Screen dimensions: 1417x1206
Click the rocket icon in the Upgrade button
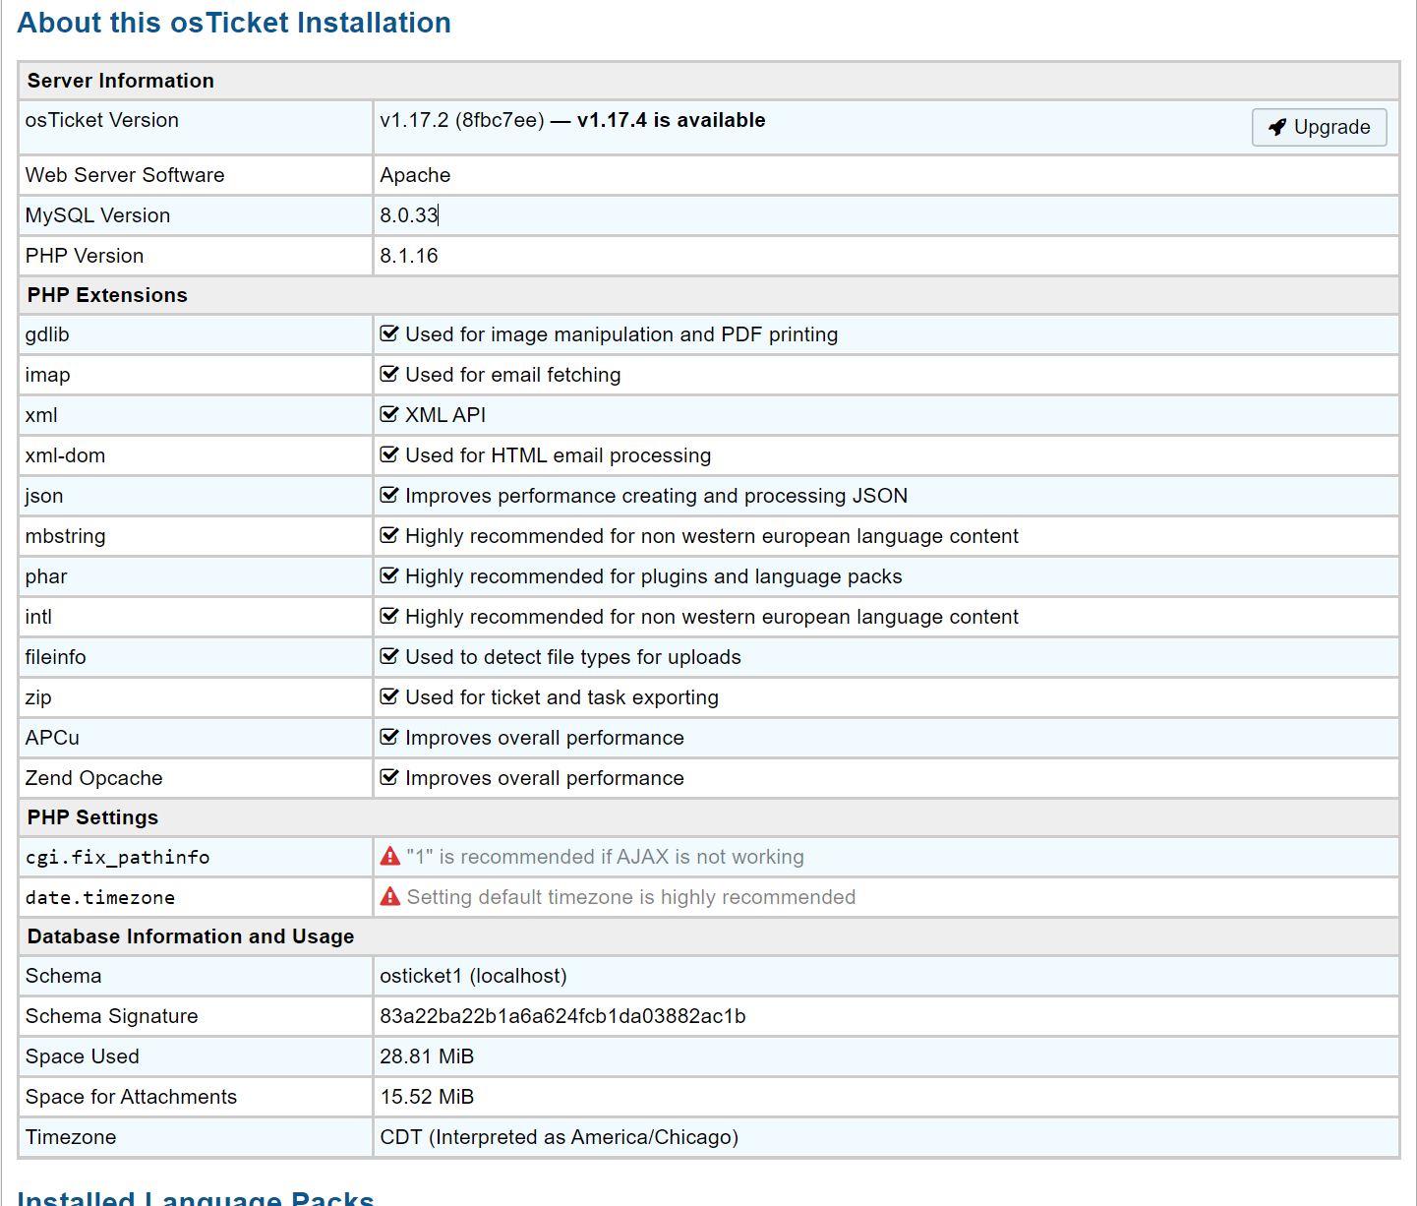(1277, 127)
